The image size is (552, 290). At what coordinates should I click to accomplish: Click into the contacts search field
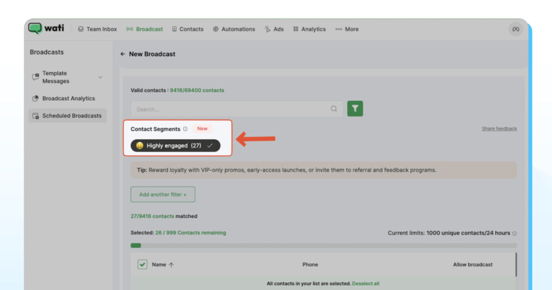[232, 109]
